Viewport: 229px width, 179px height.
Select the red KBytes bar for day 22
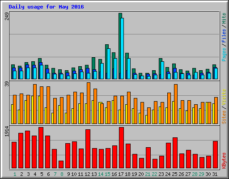pyautogui.click(x=155, y=163)
